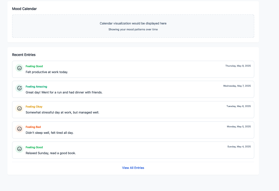Click the Tuesday, May 6, 2025 date
Image resolution: width=279 pixels, height=191 pixels.
pyautogui.click(x=239, y=106)
